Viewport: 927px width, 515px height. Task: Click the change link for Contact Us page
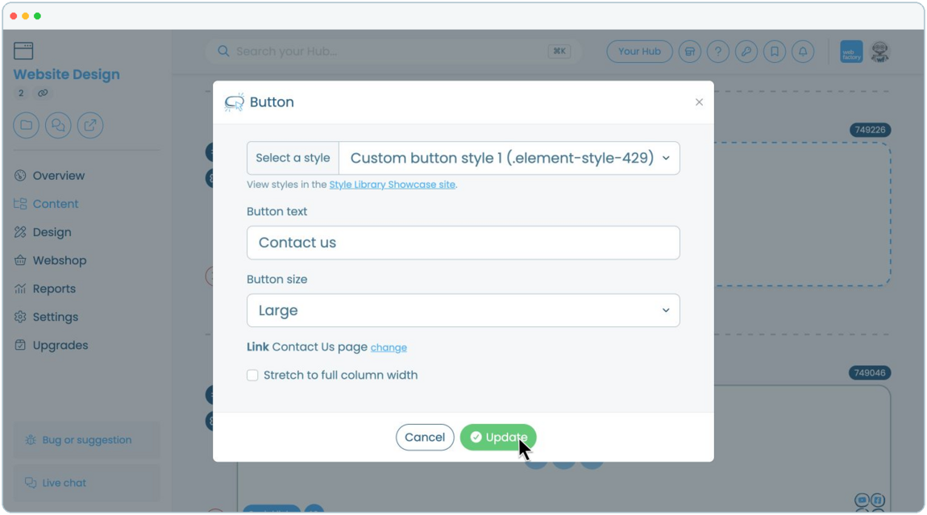(x=389, y=347)
